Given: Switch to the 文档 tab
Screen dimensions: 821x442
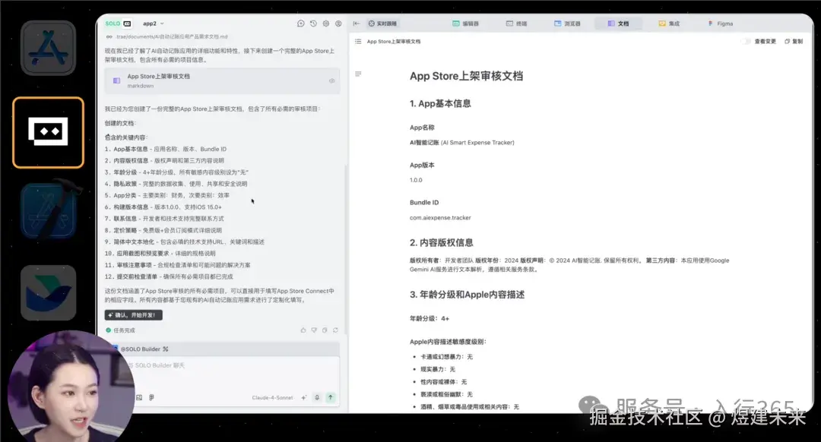Looking at the screenshot, I should 619,23.
